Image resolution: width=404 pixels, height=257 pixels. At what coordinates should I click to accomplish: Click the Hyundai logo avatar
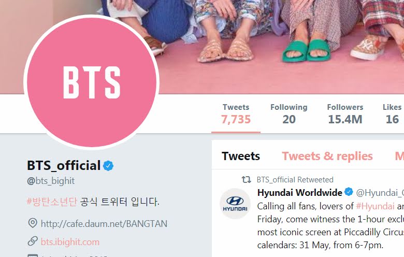[x=235, y=204]
